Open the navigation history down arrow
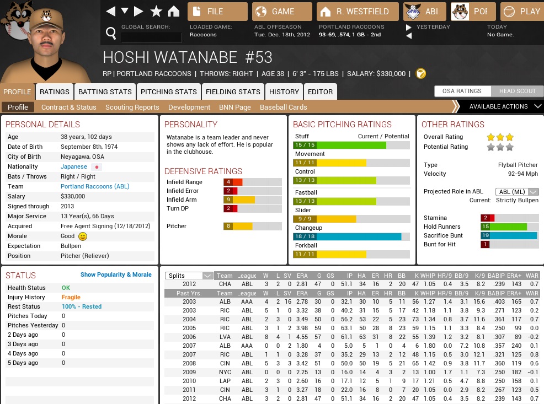 pyautogui.click(x=125, y=12)
